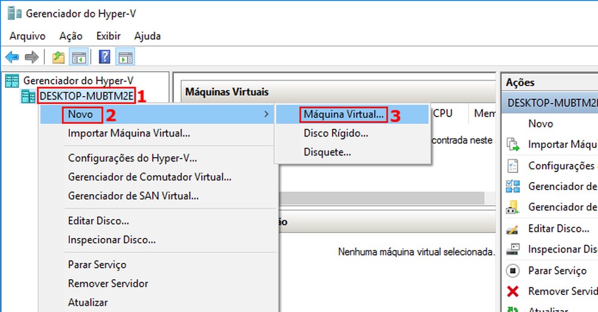This screenshot has height=312, width=598.
Task: Click the red X Remover Servidor icon
Action: coord(513,291)
